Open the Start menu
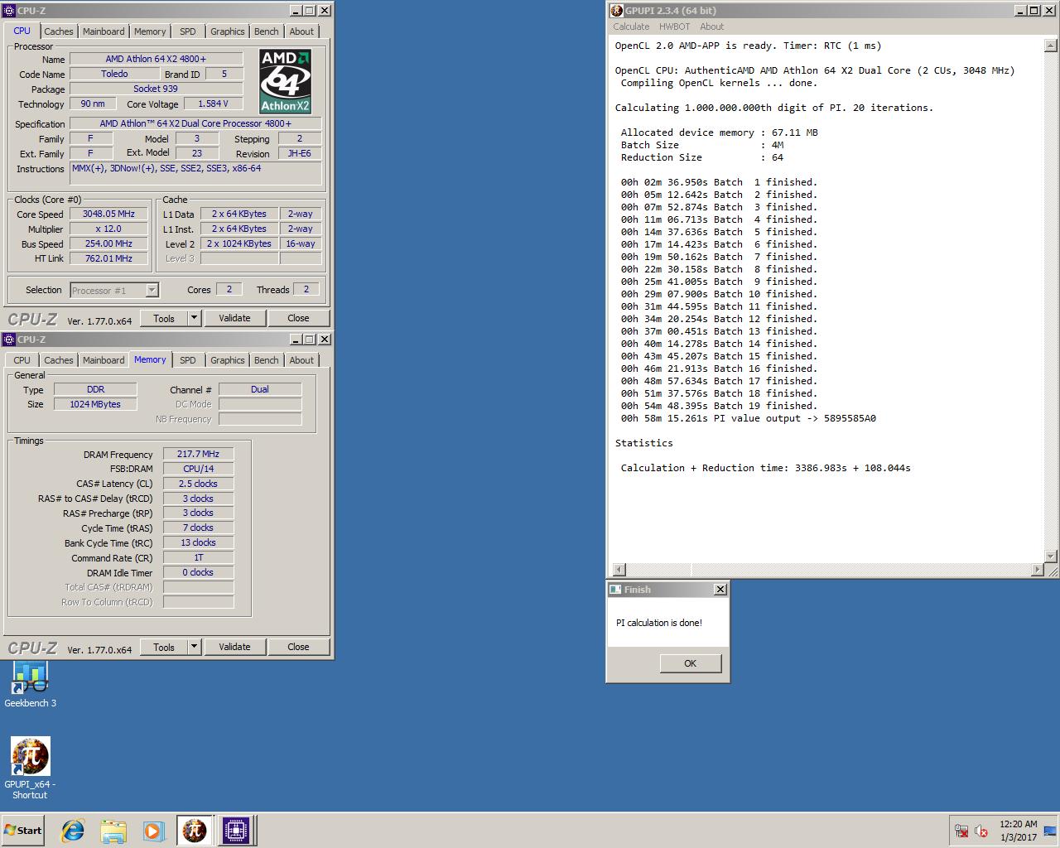1060x848 pixels. tap(23, 831)
